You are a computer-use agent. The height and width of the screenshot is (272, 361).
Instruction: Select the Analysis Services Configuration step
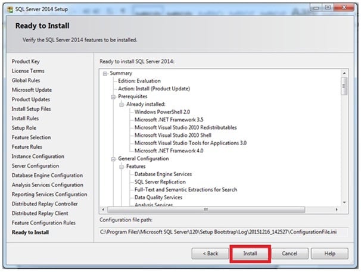(x=48, y=185)
